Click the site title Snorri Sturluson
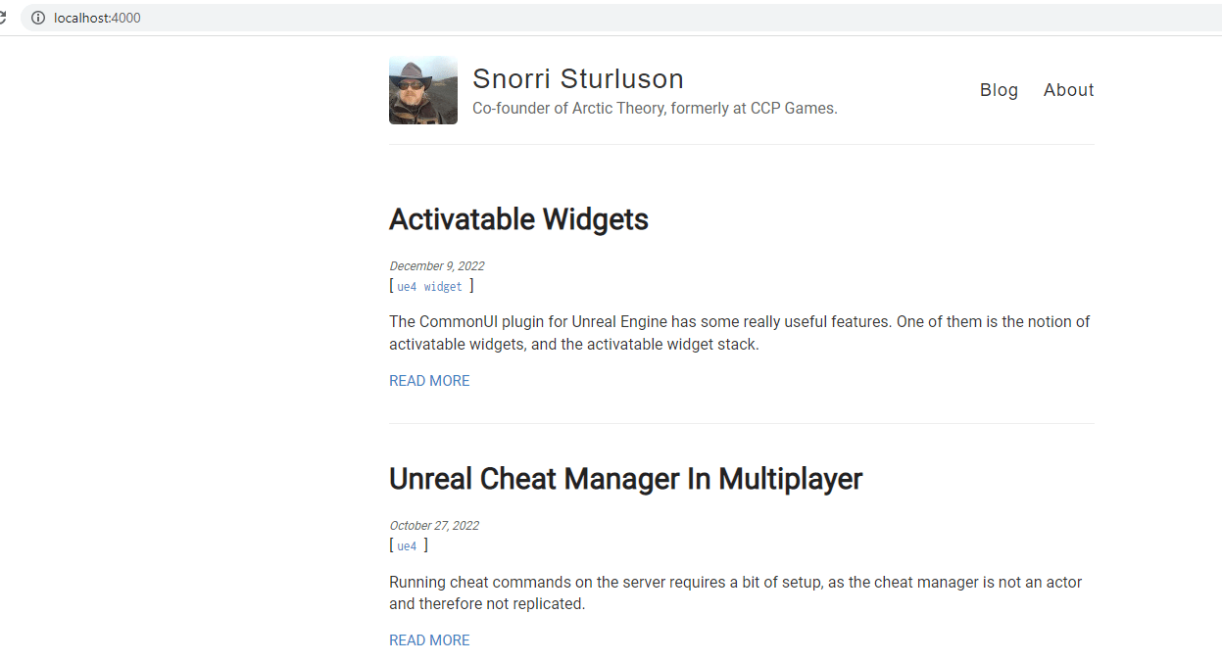This screenshot has height=662, width=1222. click(577, 77)
